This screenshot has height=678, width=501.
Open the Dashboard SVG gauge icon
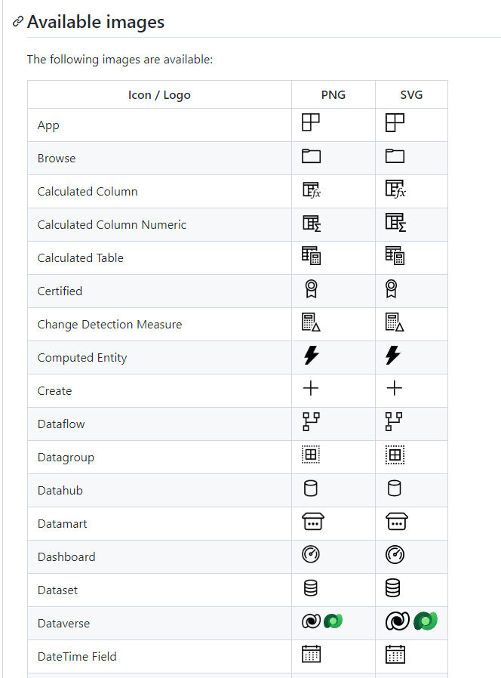pyautogui.click(x=395, y=555)
